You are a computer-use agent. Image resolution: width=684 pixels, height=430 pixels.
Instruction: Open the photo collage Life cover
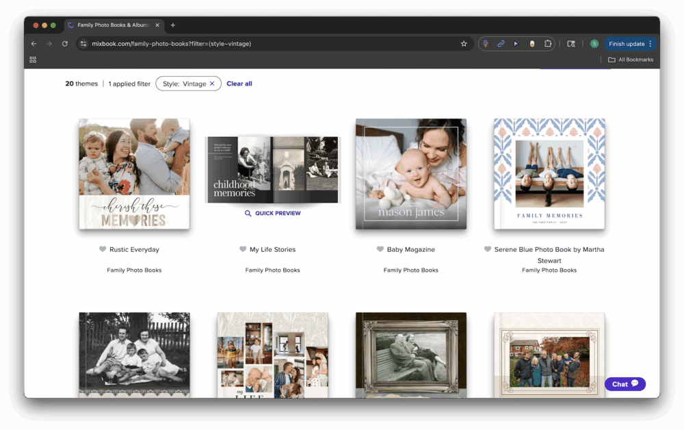point(273,355)
